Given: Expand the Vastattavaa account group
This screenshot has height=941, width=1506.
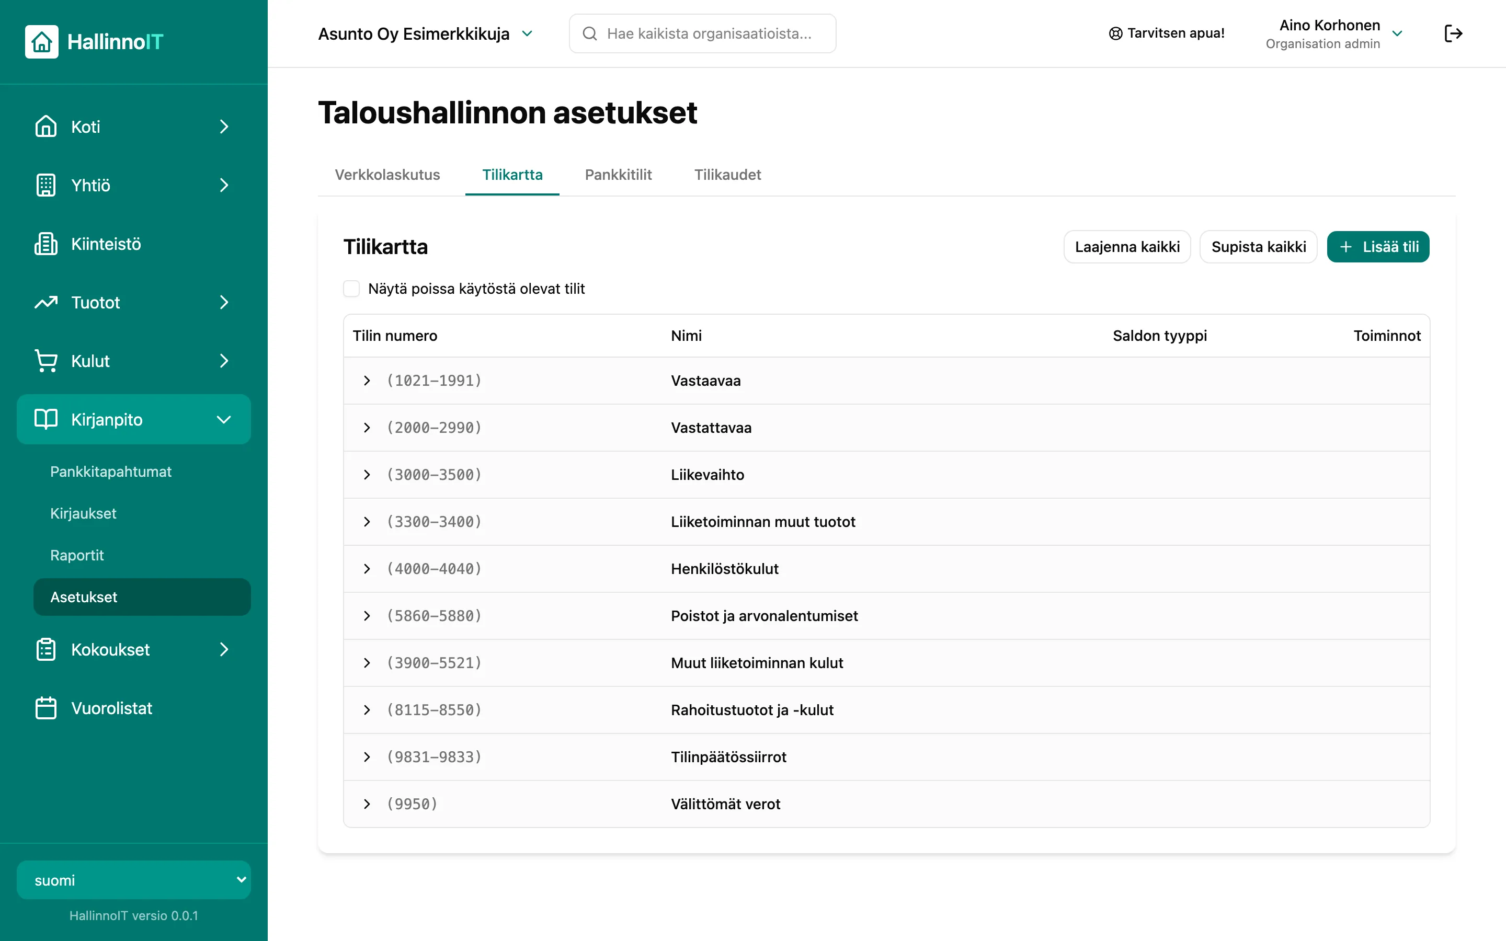Looking at the screenshot, I should click(367, 428).
